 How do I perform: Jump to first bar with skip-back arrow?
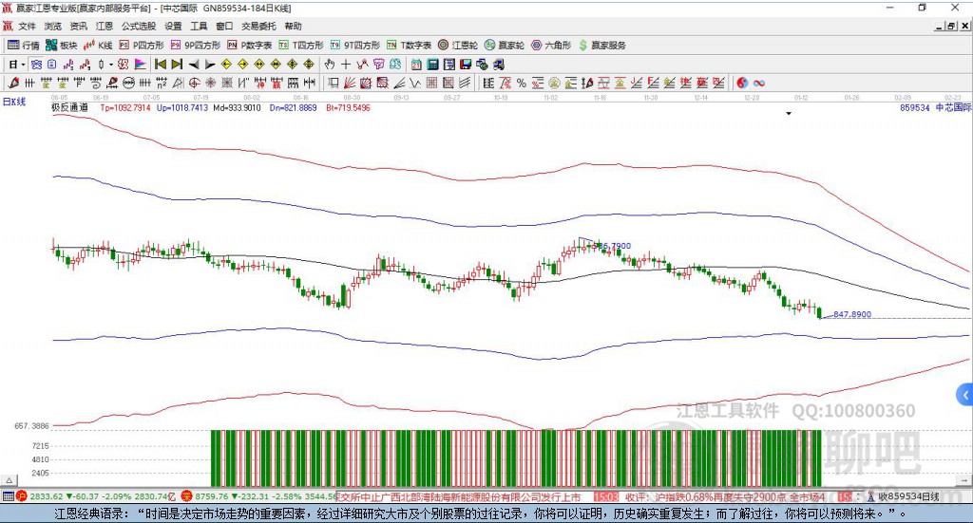161,65
